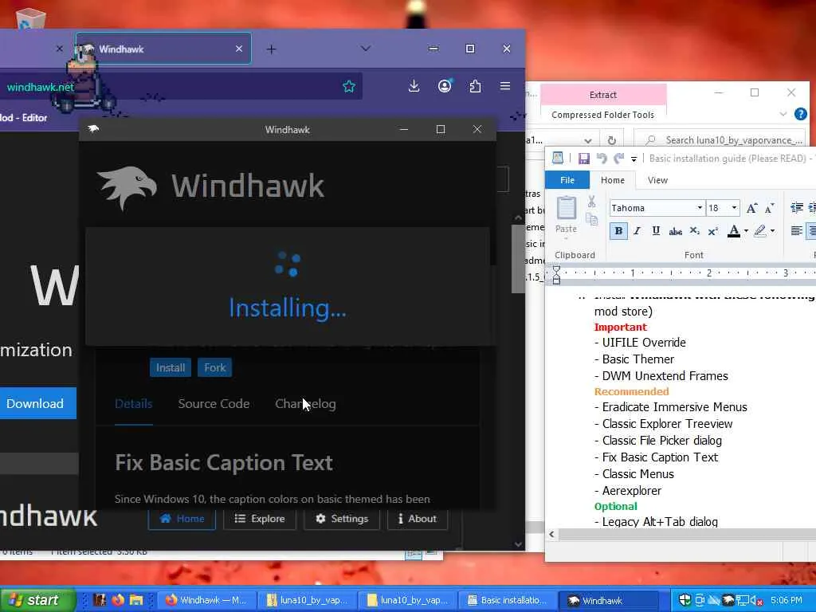
Task: Switch to Basic installation taskbar button
Action: [x=507, y=600]
